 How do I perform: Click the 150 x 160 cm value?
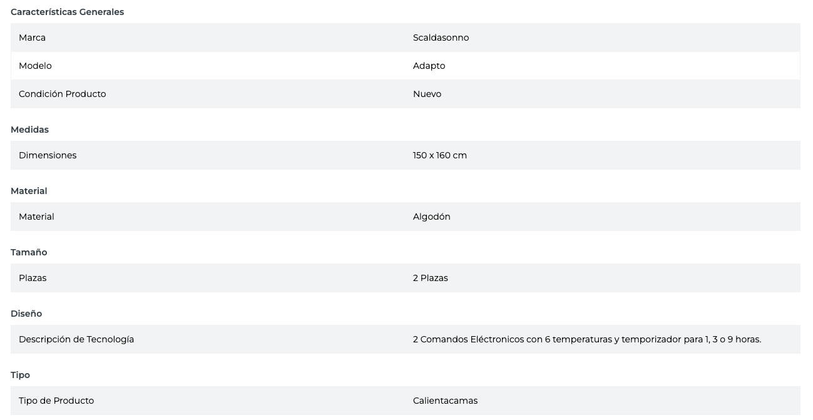coord(439,155)
